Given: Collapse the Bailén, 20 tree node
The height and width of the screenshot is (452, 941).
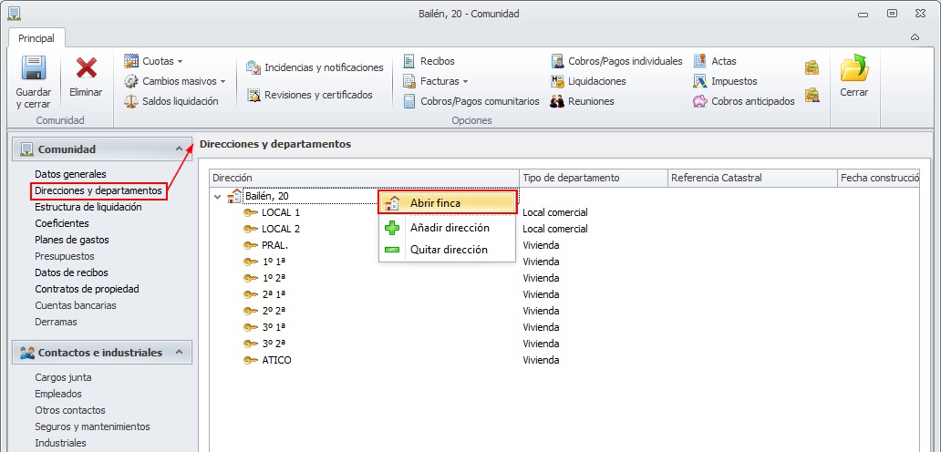Looking at the screenshot, I should 217,196.
